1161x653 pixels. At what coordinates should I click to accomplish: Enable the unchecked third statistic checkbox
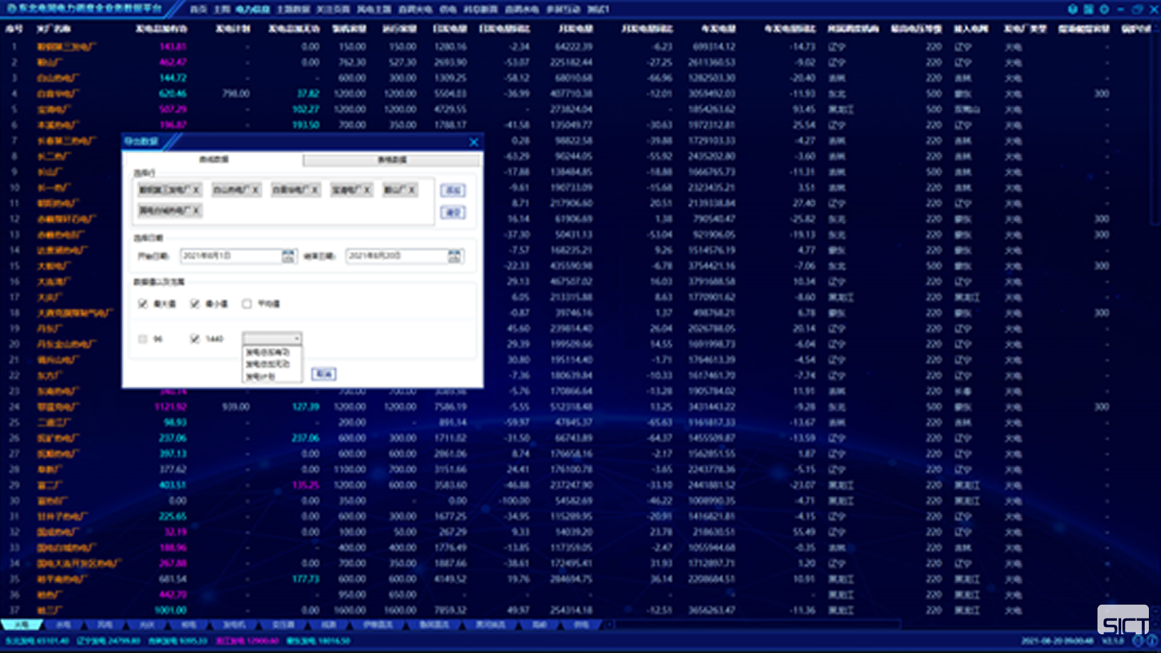(247, 304)
